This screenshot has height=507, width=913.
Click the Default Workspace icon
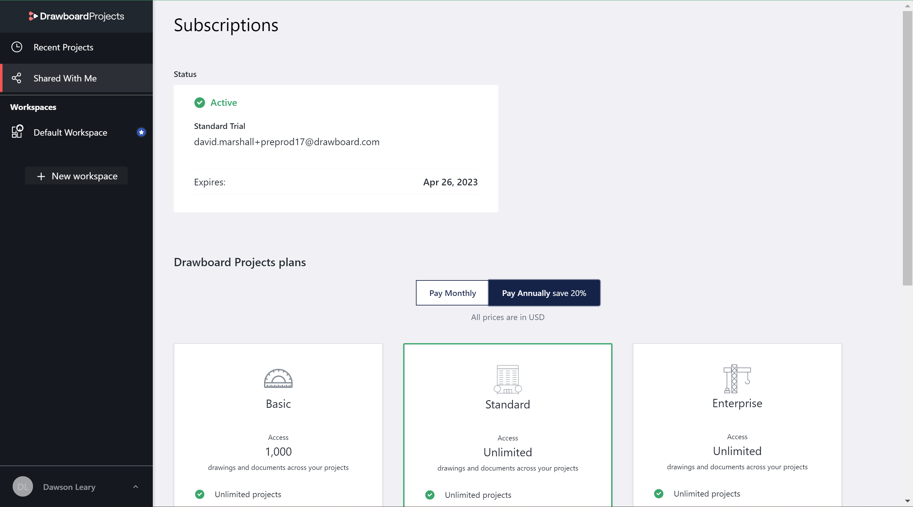click(17, 132)
